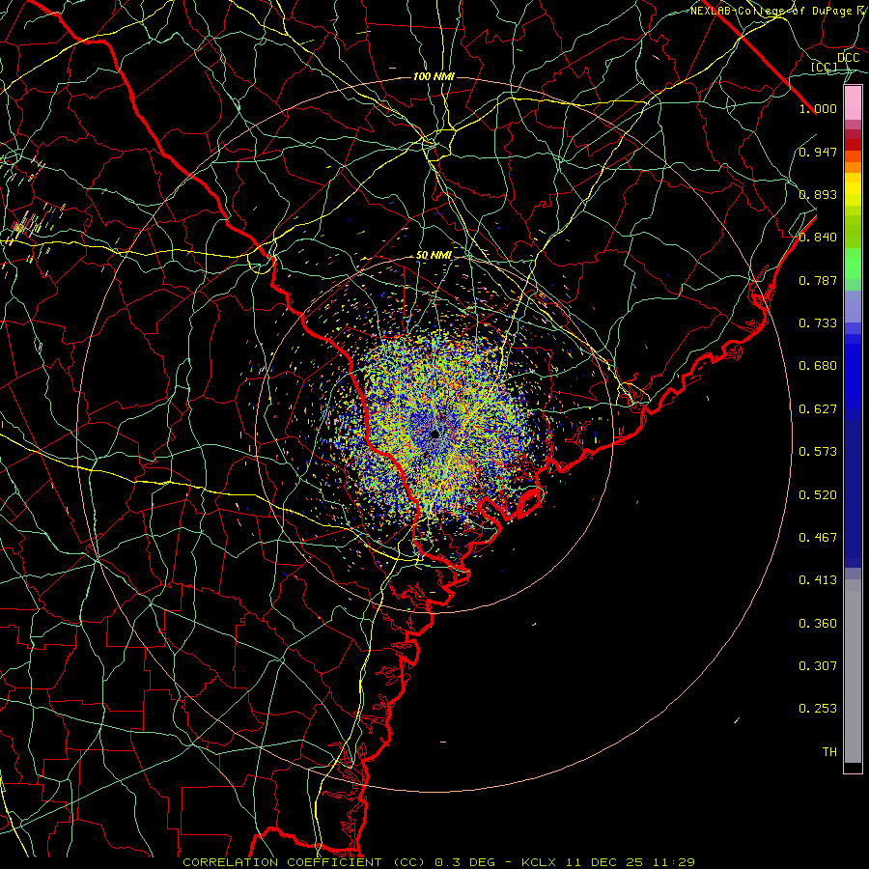Click the 0.947 legend value
869x869 pixels.
[818, 152]
